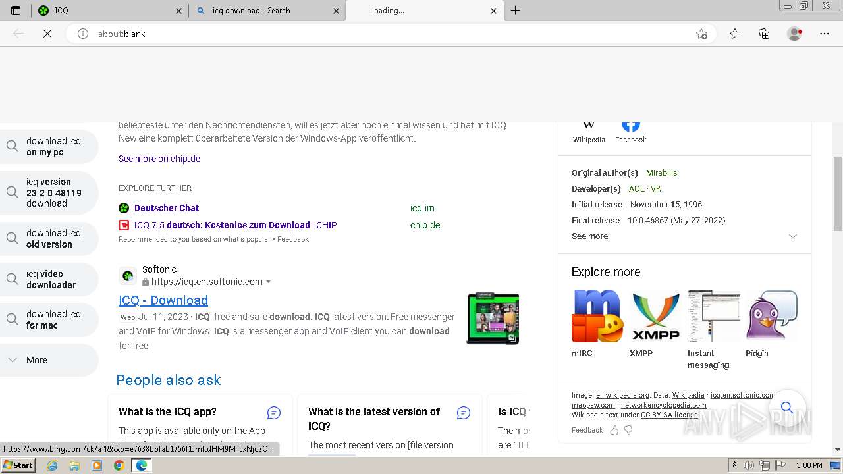The width and height of the screenshot is (843, 474).
Task: Expand What is the latest version of ICQ?
Action: click(x=374, y=419)
